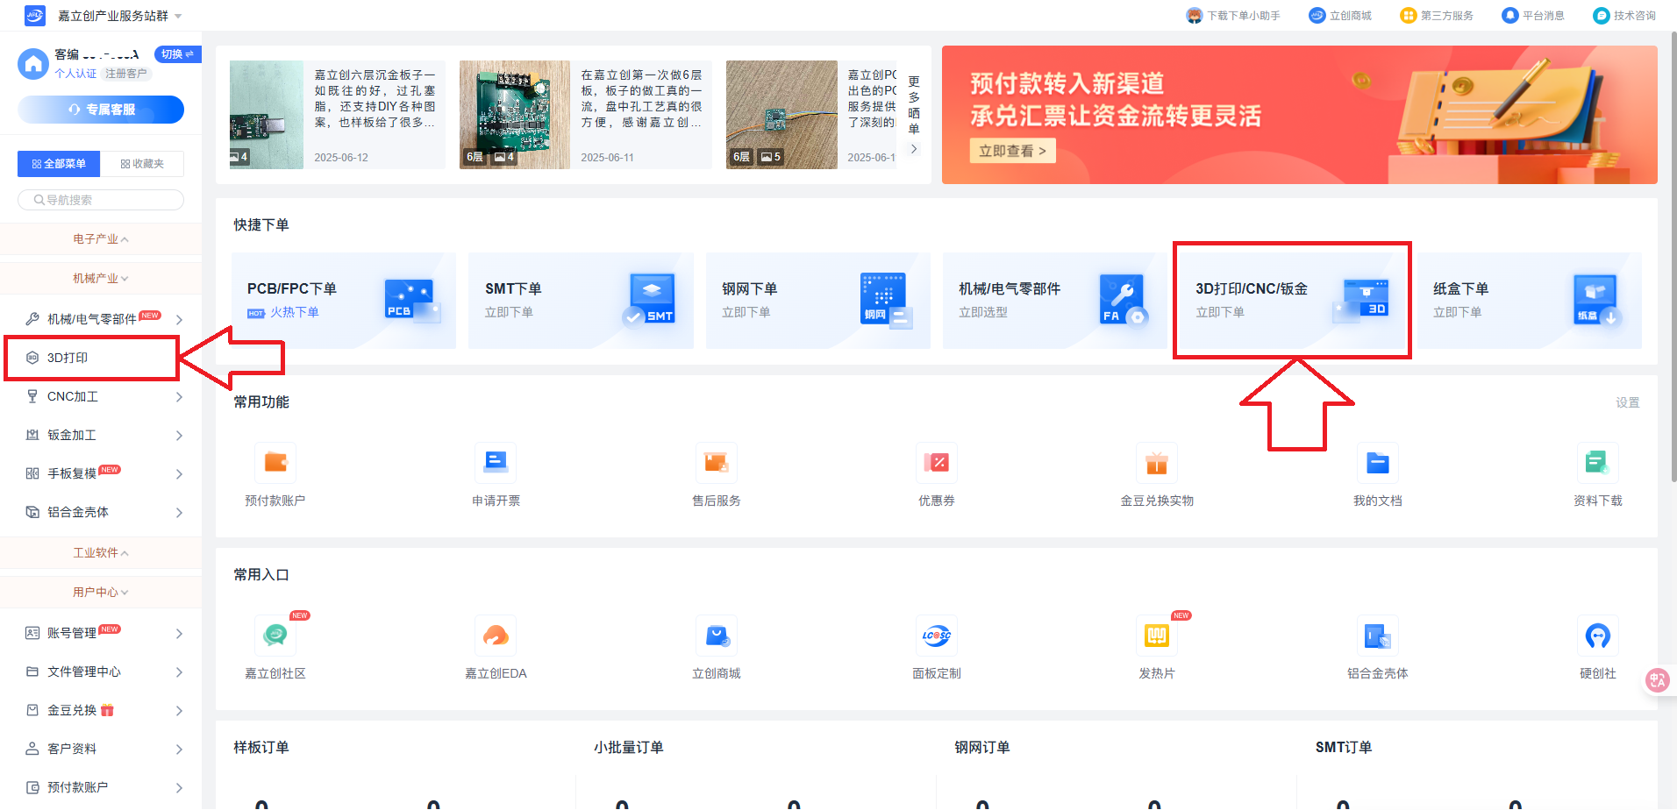Click the 下载下单小助手 icon in top bar

coord(1195,16)
